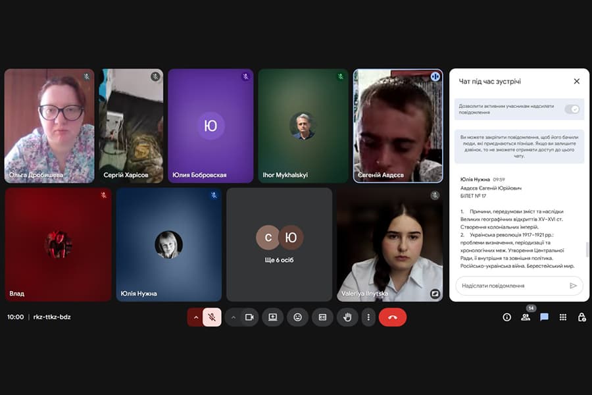This screenshot has width=592, height=395.
Task: Open meeting details info icon
Action: coord(506,317)
